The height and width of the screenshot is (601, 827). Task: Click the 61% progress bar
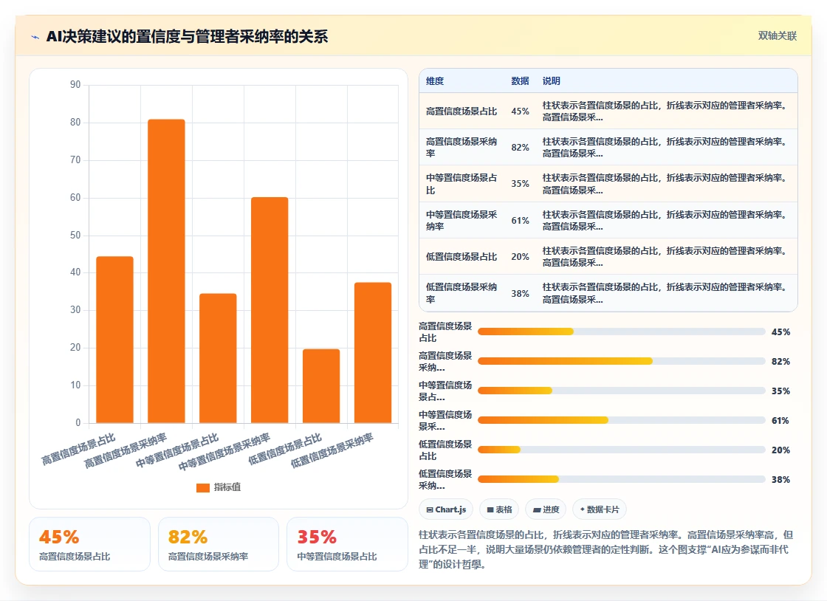(x=621, y=420)
